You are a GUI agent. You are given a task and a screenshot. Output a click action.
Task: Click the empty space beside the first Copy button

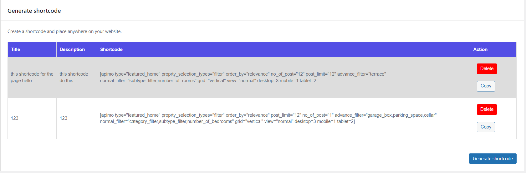[x=506, y=86]
